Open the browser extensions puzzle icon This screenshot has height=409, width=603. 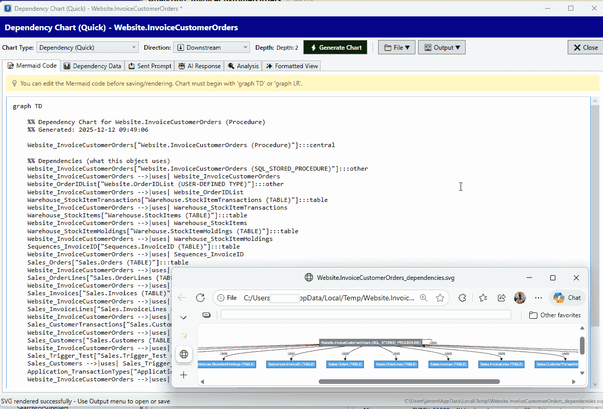pyautogui.click(x=462, y=298)
